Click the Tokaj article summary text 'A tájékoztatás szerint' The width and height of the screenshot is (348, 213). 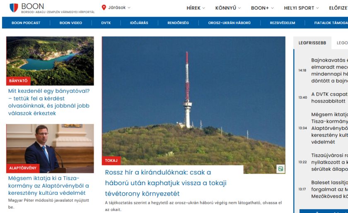click(193, 206)
